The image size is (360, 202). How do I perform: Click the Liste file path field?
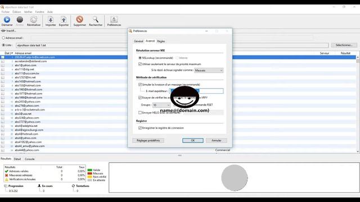172,45
